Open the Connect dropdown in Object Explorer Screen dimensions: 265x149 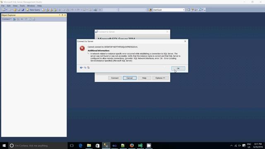(7, 19)
